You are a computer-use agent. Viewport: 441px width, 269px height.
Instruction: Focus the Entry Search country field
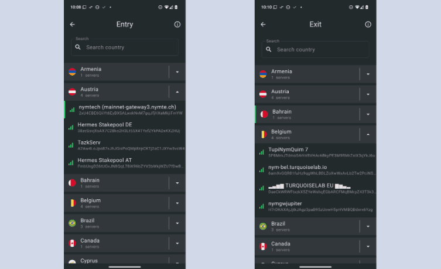tap(125, 47)
